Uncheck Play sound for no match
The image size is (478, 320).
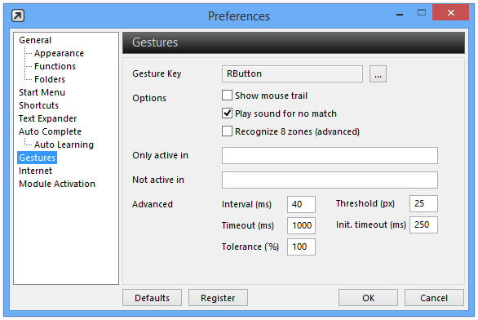pos(227,113)
